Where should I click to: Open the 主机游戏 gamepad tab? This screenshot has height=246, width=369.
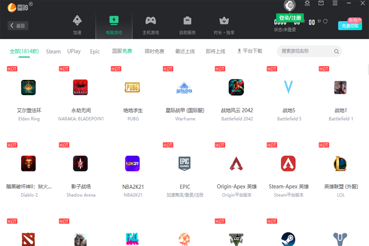[151, 25]
